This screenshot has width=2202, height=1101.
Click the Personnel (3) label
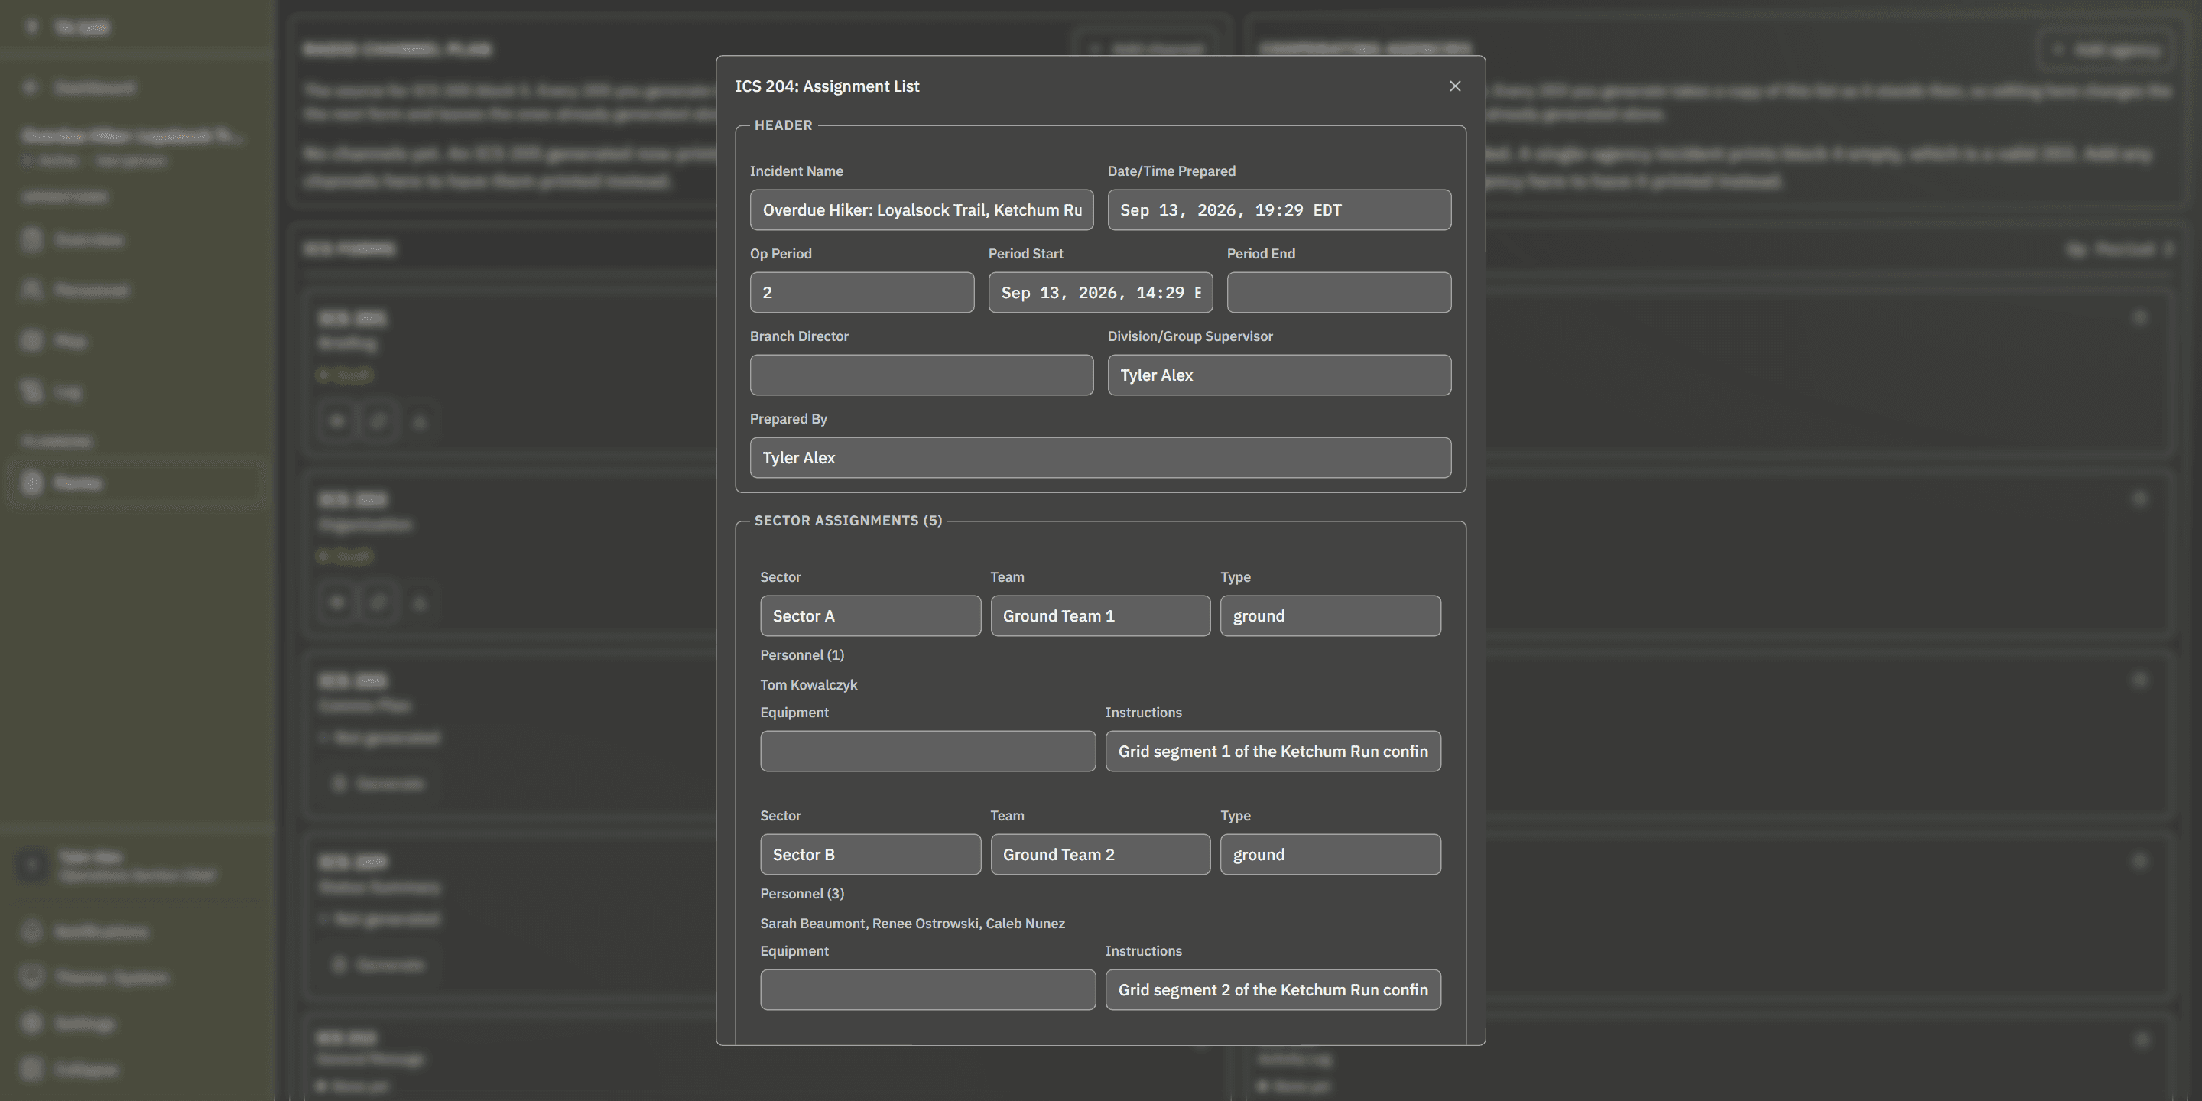tap(802, 893)
